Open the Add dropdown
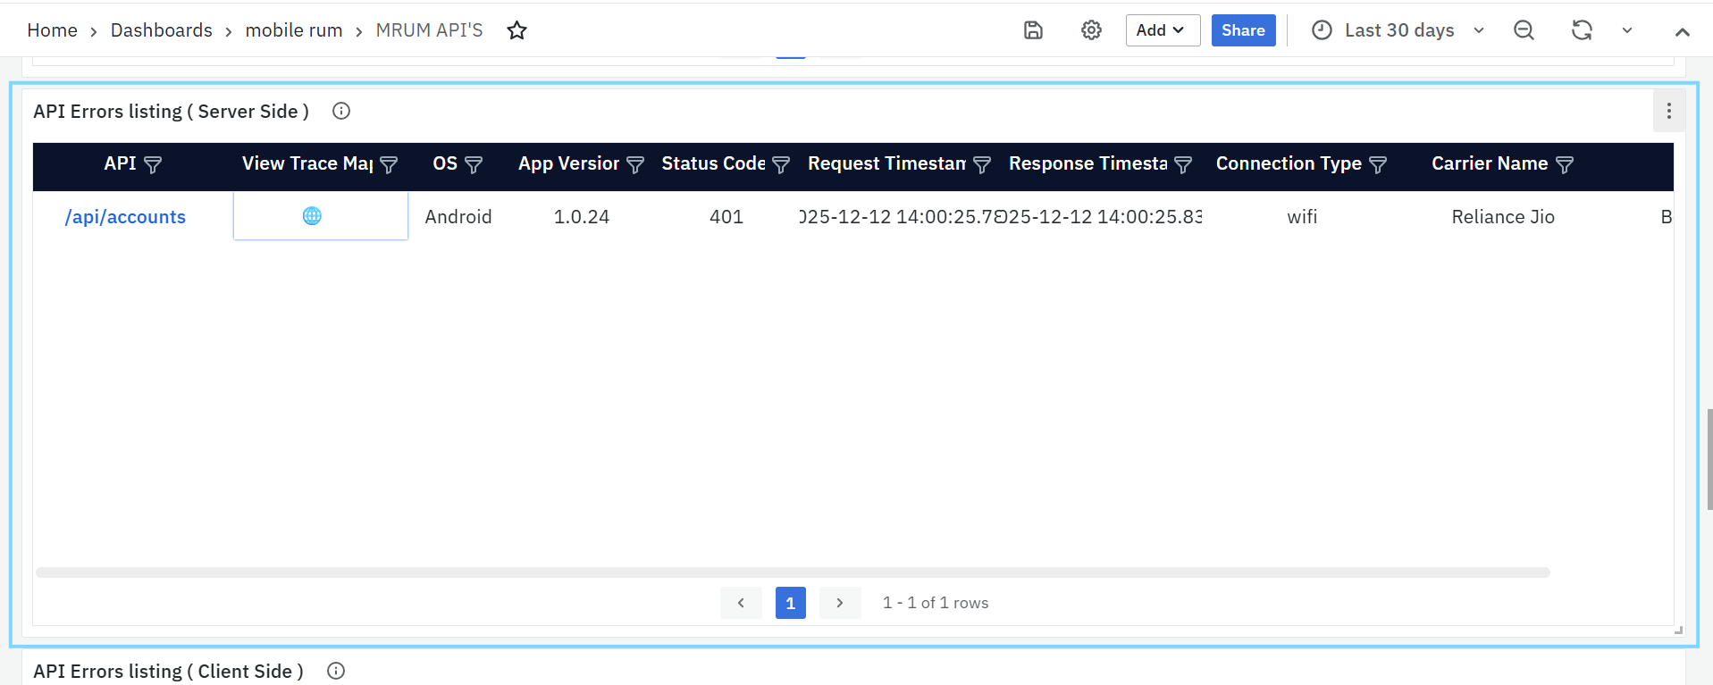The height and width of the screenshot is (685, 1713). 1162,30
